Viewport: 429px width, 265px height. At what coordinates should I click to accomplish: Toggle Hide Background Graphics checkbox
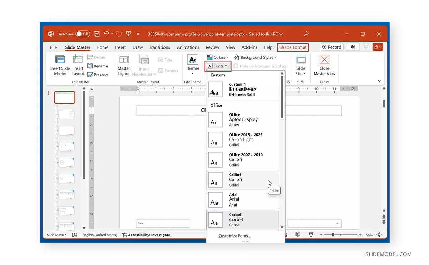pos(236,66)
